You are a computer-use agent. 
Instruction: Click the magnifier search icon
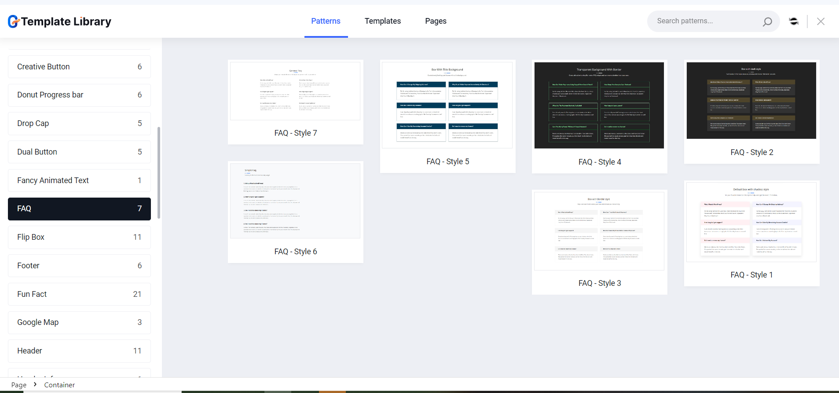767,22
